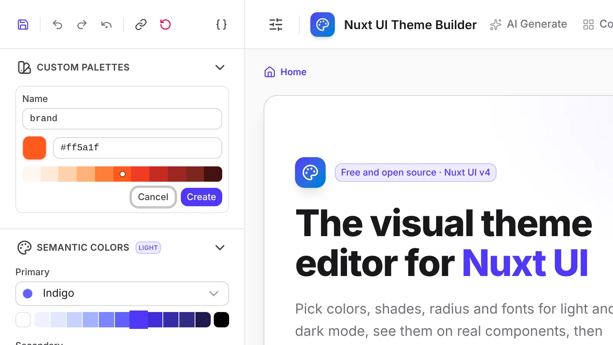Image resolution: width=613 pixels, height=345 pixels.
Task: Click the Free and open source badge
Action: tap(416, 172)
